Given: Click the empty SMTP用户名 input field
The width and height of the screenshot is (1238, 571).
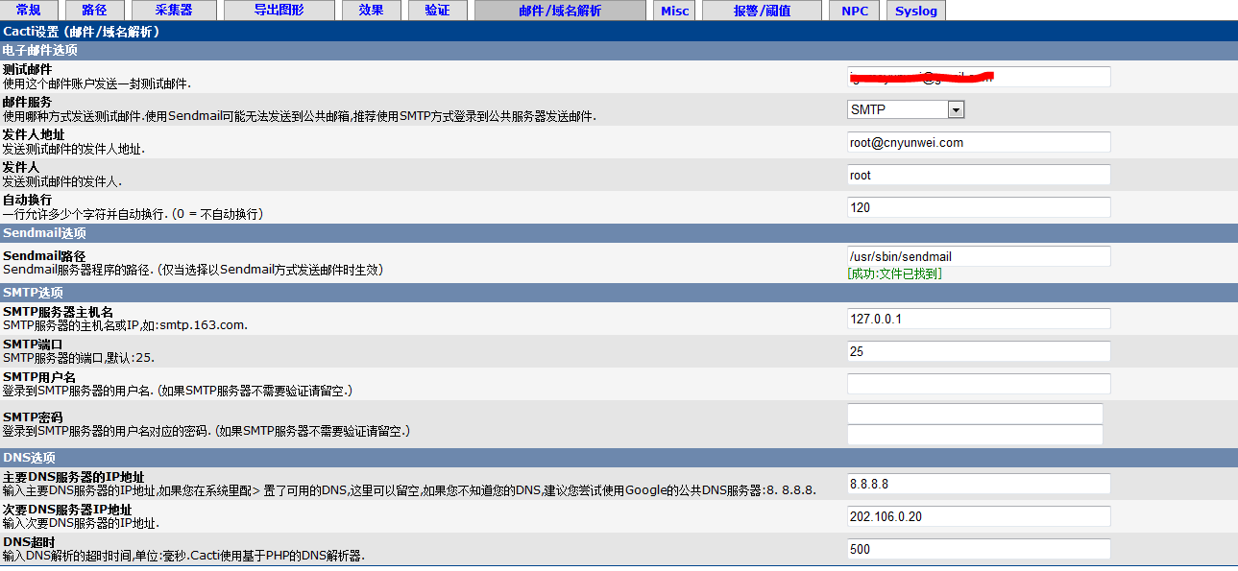Looking at the screenshot, I should pos(979,384).
